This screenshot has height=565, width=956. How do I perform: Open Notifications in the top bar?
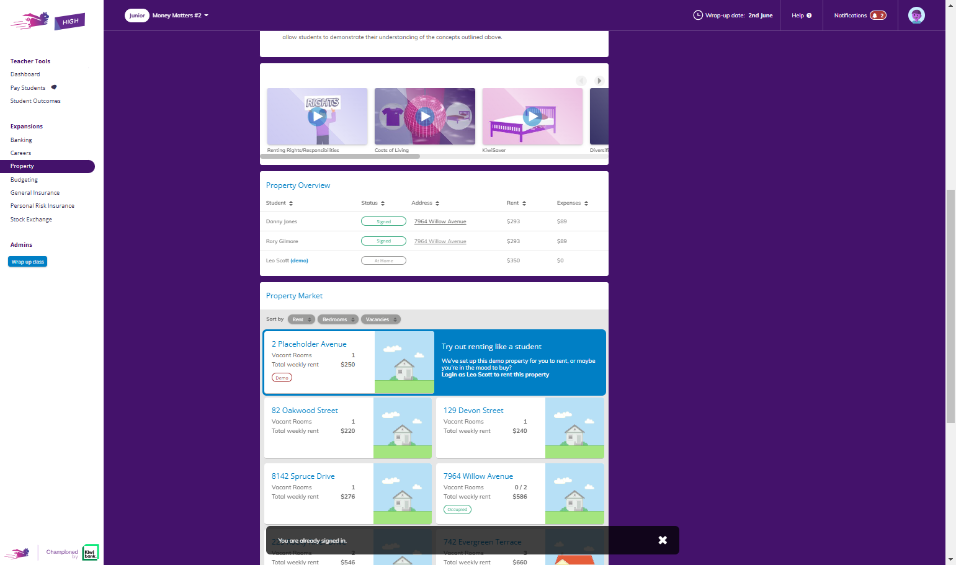tap(860, 16)
